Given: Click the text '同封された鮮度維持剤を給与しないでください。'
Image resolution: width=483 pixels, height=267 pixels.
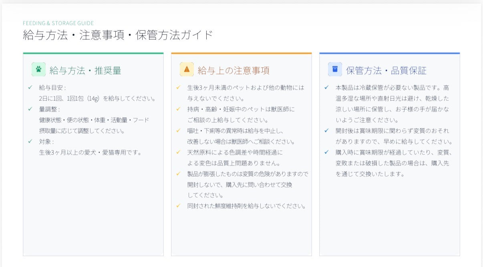Looking at the screenshot, I should point(247,206).
